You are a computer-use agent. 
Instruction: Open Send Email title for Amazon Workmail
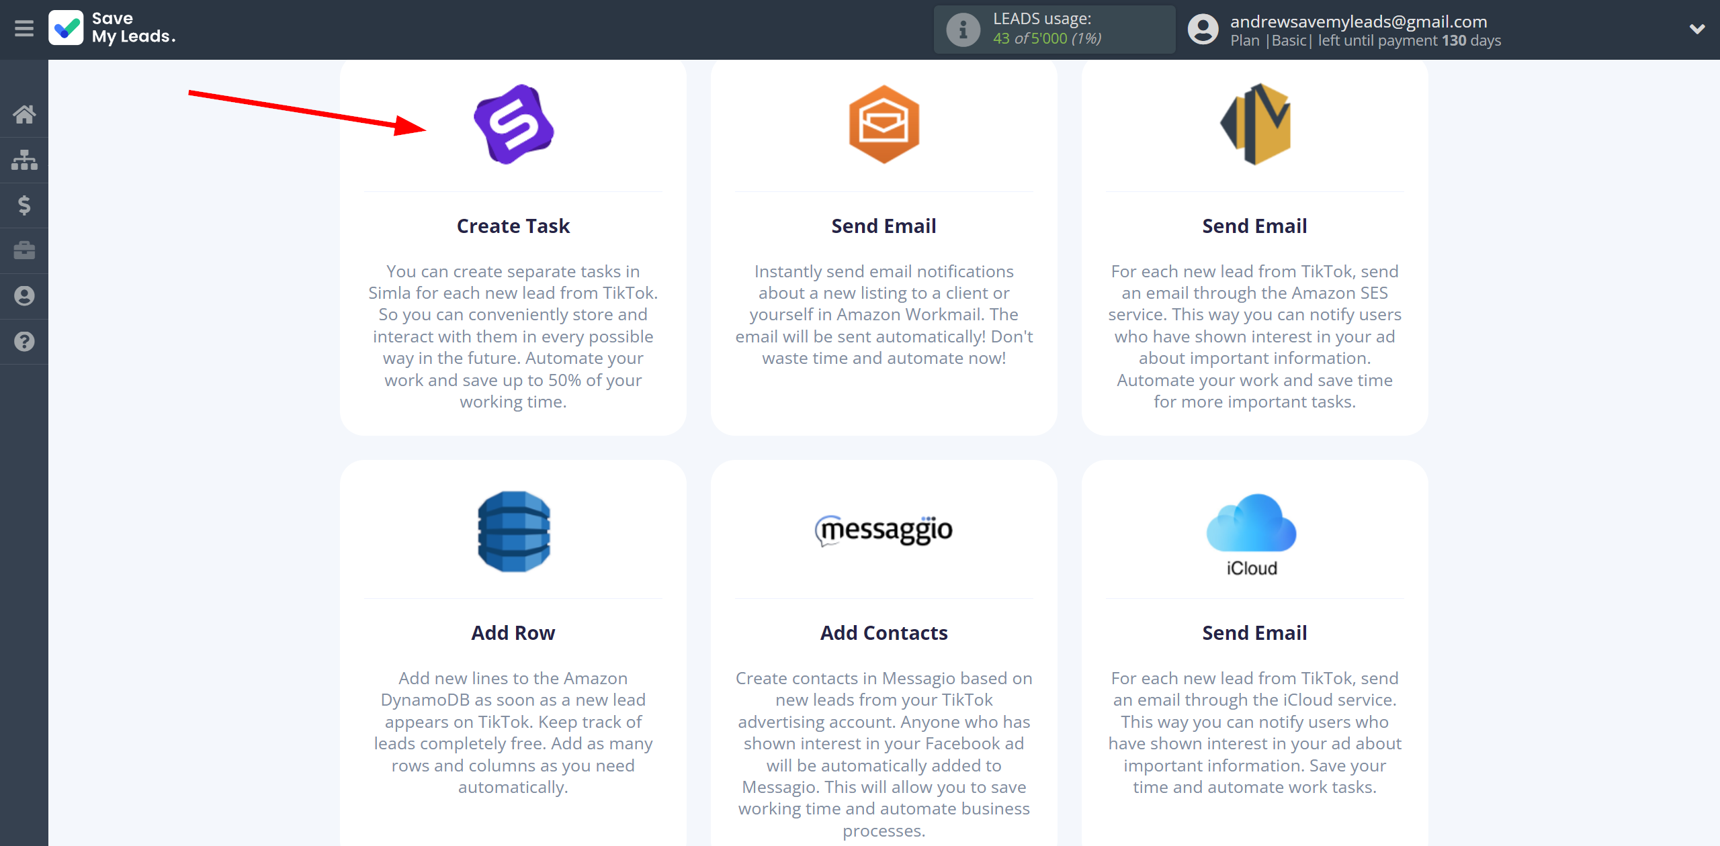click(884, 226)
